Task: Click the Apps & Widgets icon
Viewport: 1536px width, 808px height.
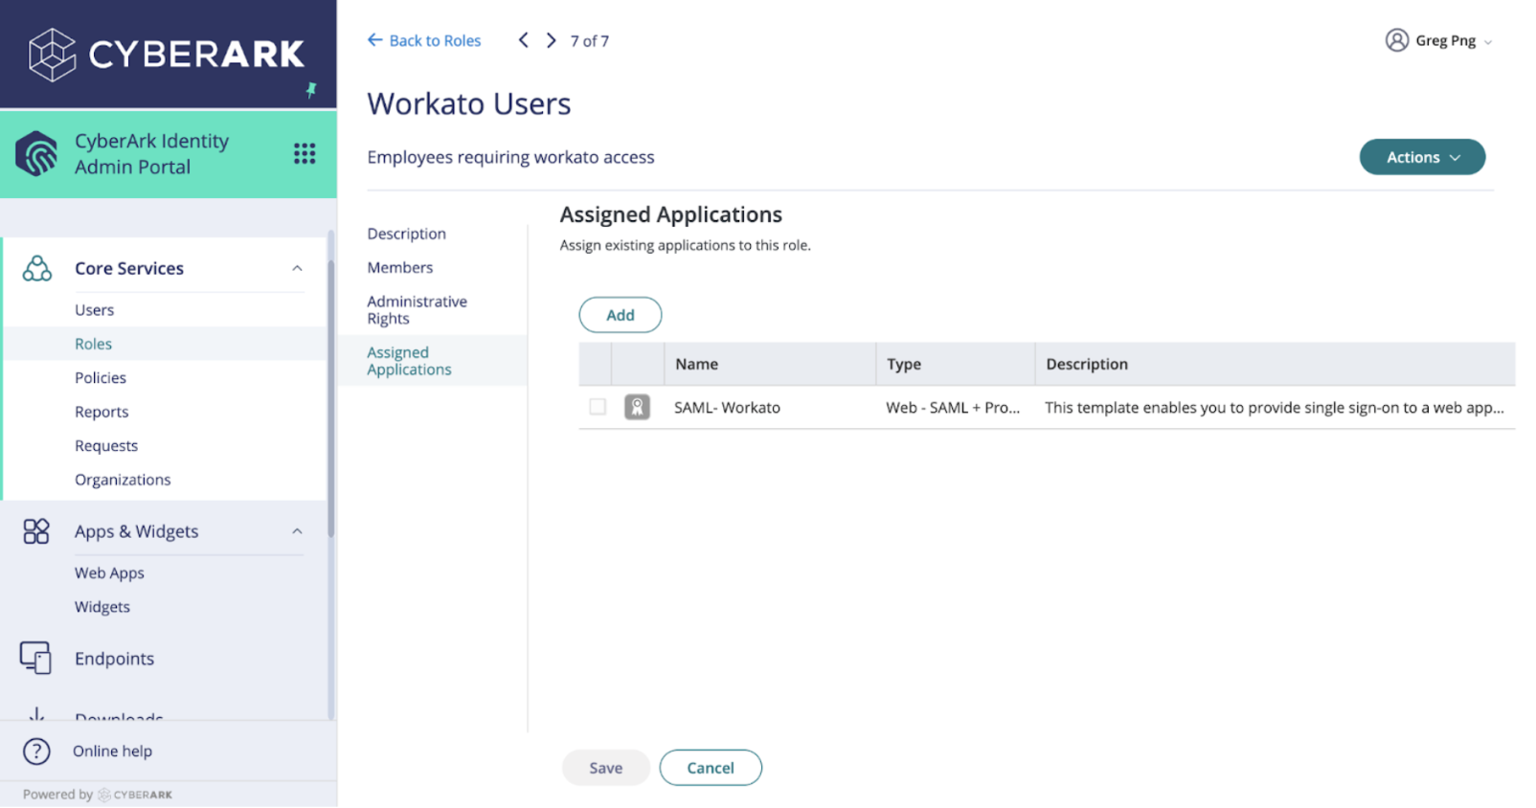Action: (x=36, y=531)
